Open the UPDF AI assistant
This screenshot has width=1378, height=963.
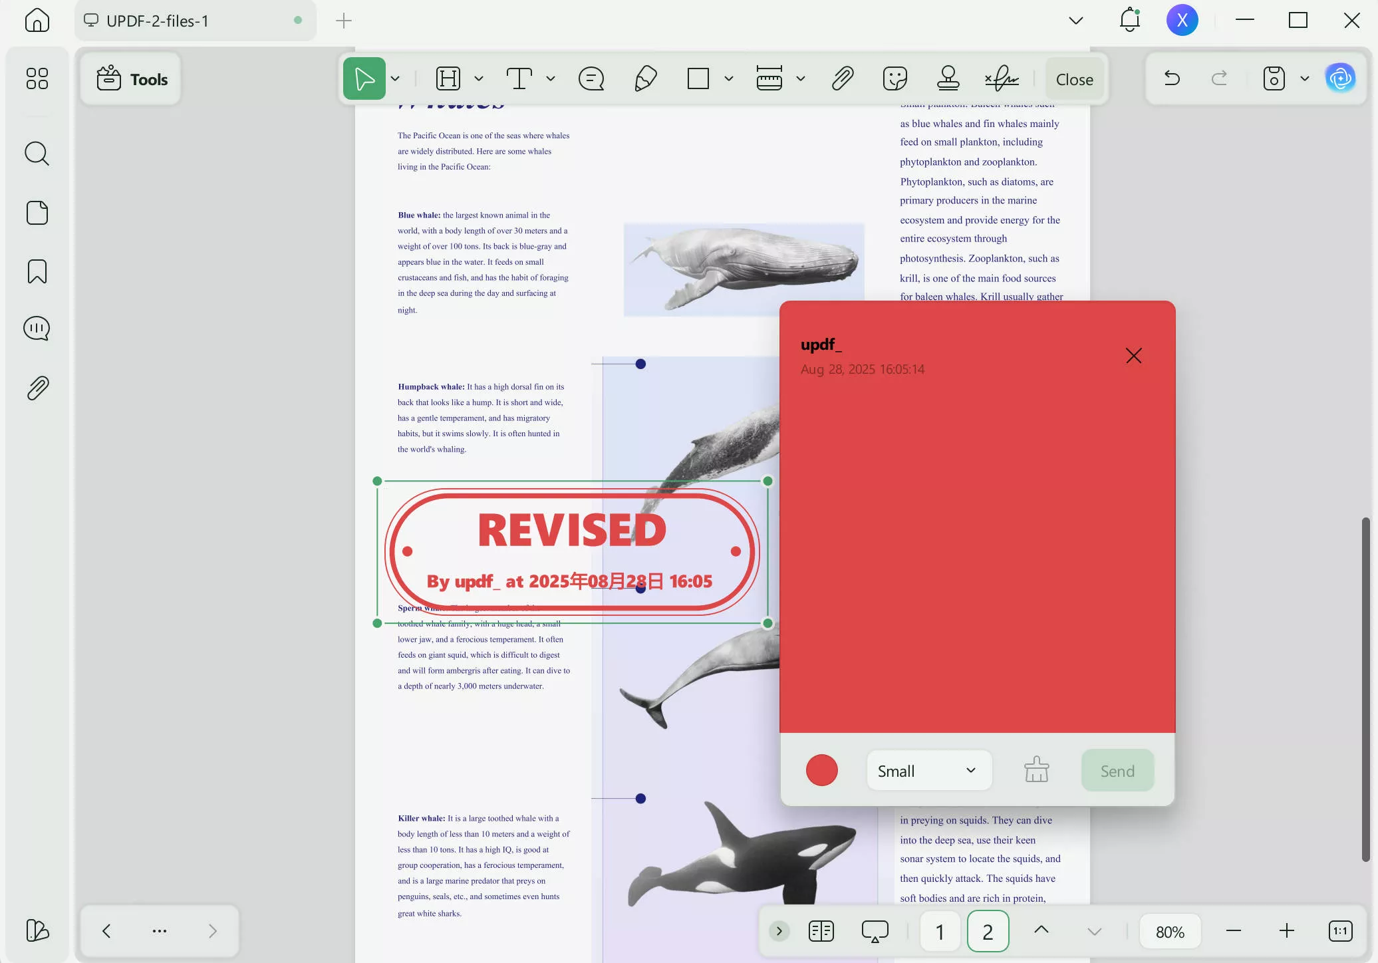1340,78
